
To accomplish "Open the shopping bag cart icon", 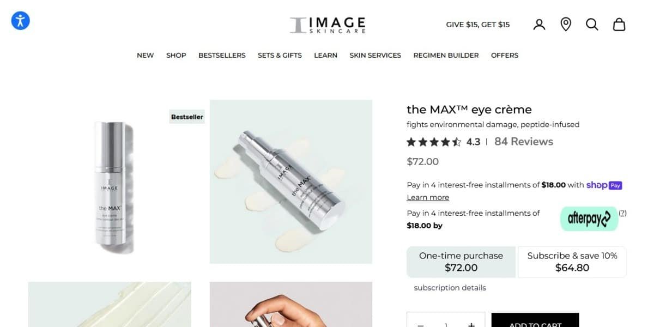I will click(619, 25).
